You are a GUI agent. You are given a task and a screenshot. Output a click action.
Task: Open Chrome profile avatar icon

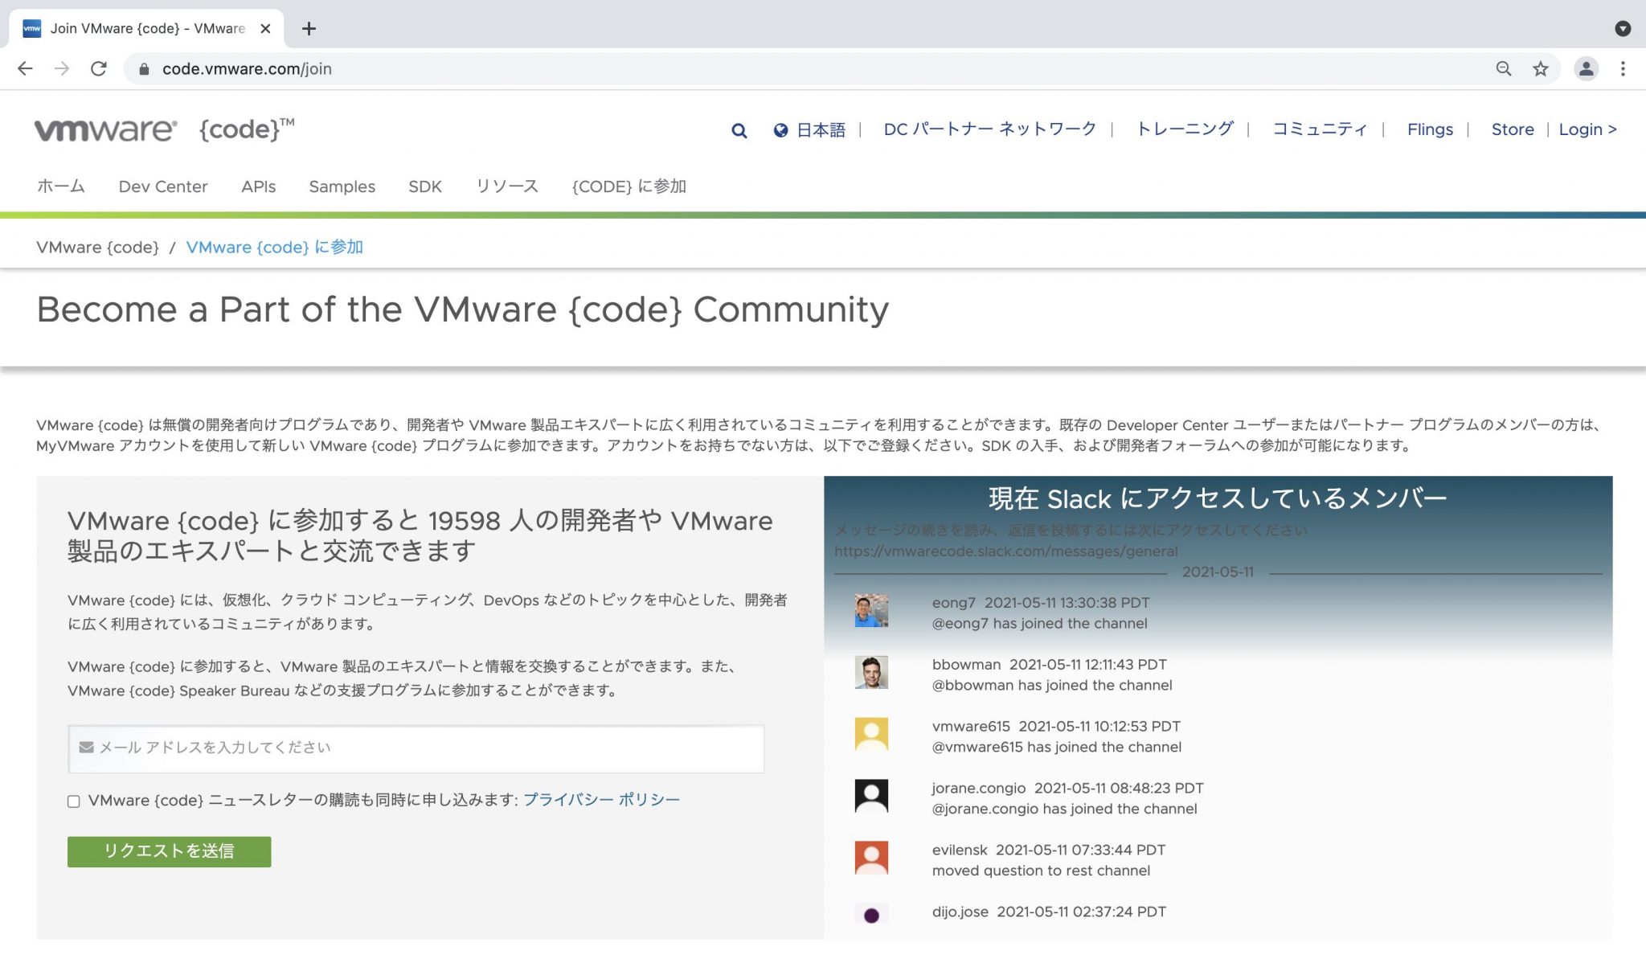[1586, 69]
